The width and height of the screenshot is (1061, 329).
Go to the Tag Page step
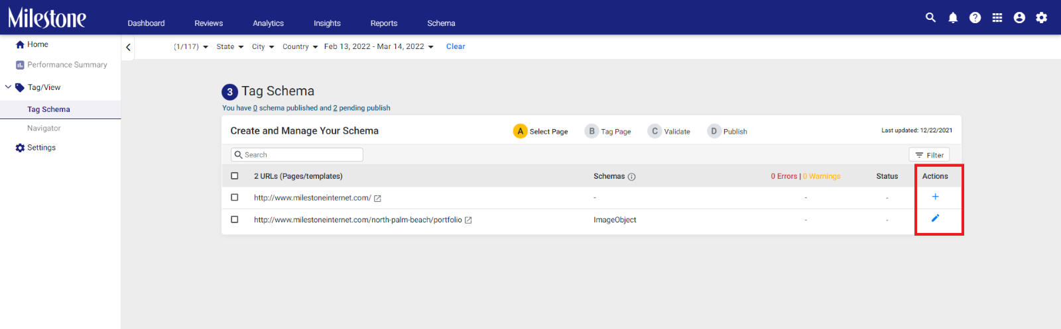(x=615, y=132)
